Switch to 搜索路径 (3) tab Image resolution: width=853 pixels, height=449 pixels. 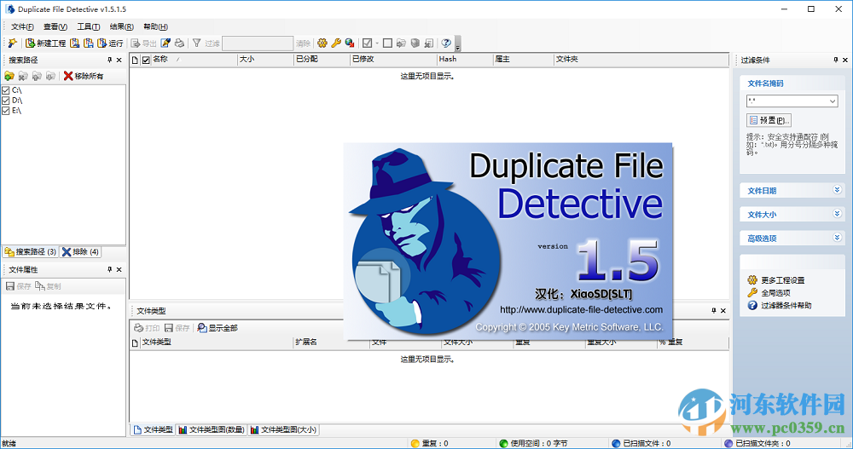point(31,251)
